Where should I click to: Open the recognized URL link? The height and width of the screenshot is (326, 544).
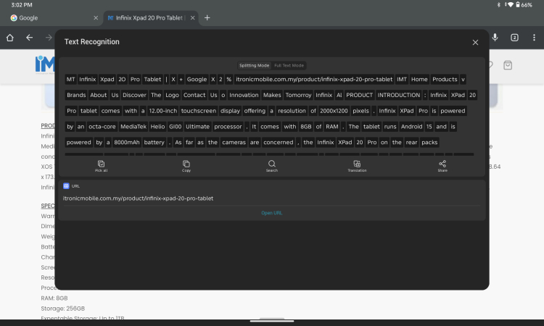[272, 213]
